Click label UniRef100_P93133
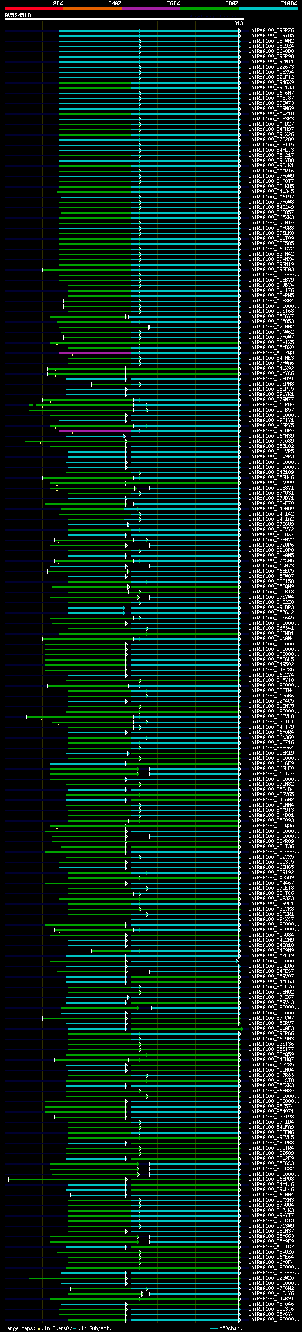This screenshot has height=1332, width=302. point(271,87)
